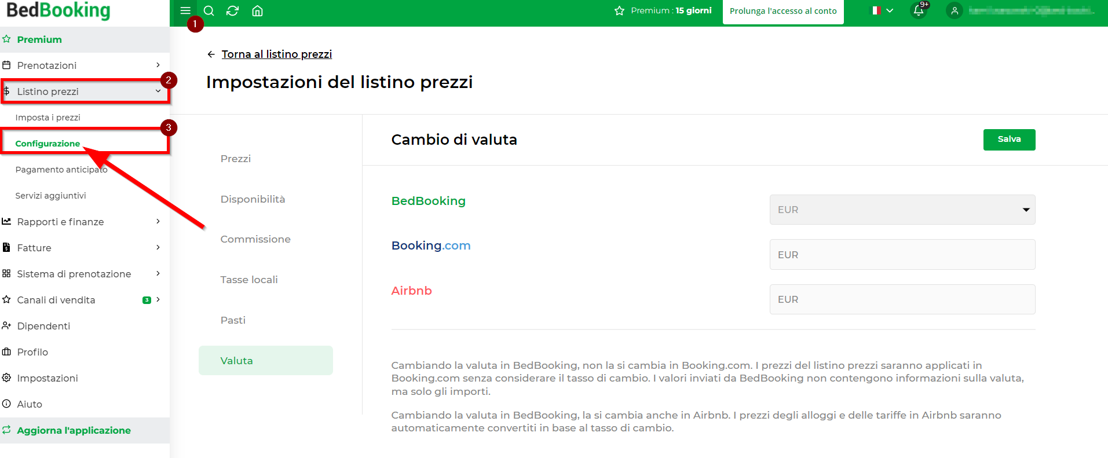Open notifications bell icon

pyautogui.click(x=919, y=11)
